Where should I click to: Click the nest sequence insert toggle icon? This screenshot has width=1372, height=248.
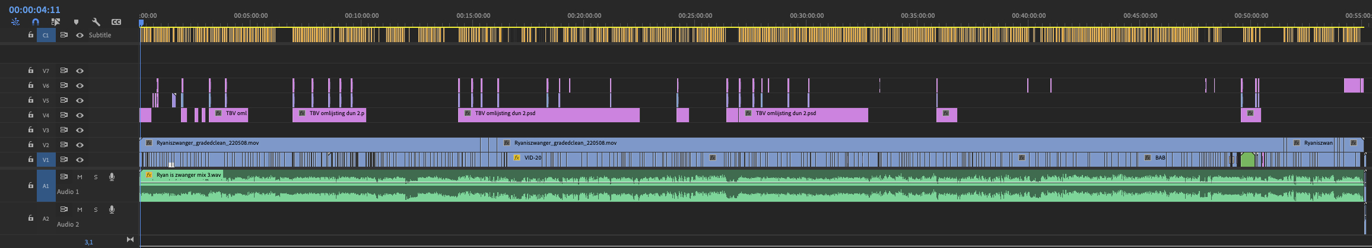point(15,22)
